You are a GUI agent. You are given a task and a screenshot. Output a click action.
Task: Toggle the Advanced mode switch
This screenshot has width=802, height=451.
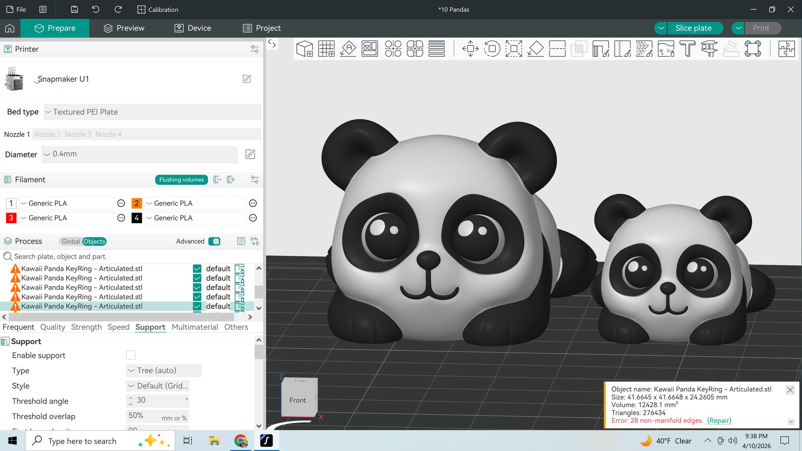[214, 241]
